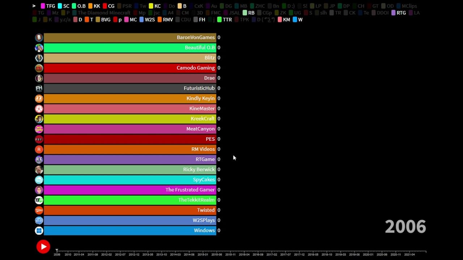Click the BaronVonGames channel avatar
Viewport: 463px width, 260px height.
tap(39, 38)
